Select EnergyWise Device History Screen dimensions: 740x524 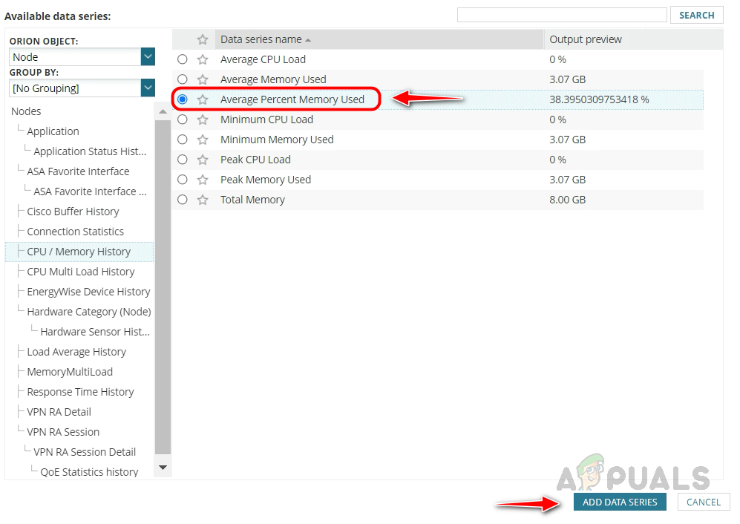tap(88, 292)
